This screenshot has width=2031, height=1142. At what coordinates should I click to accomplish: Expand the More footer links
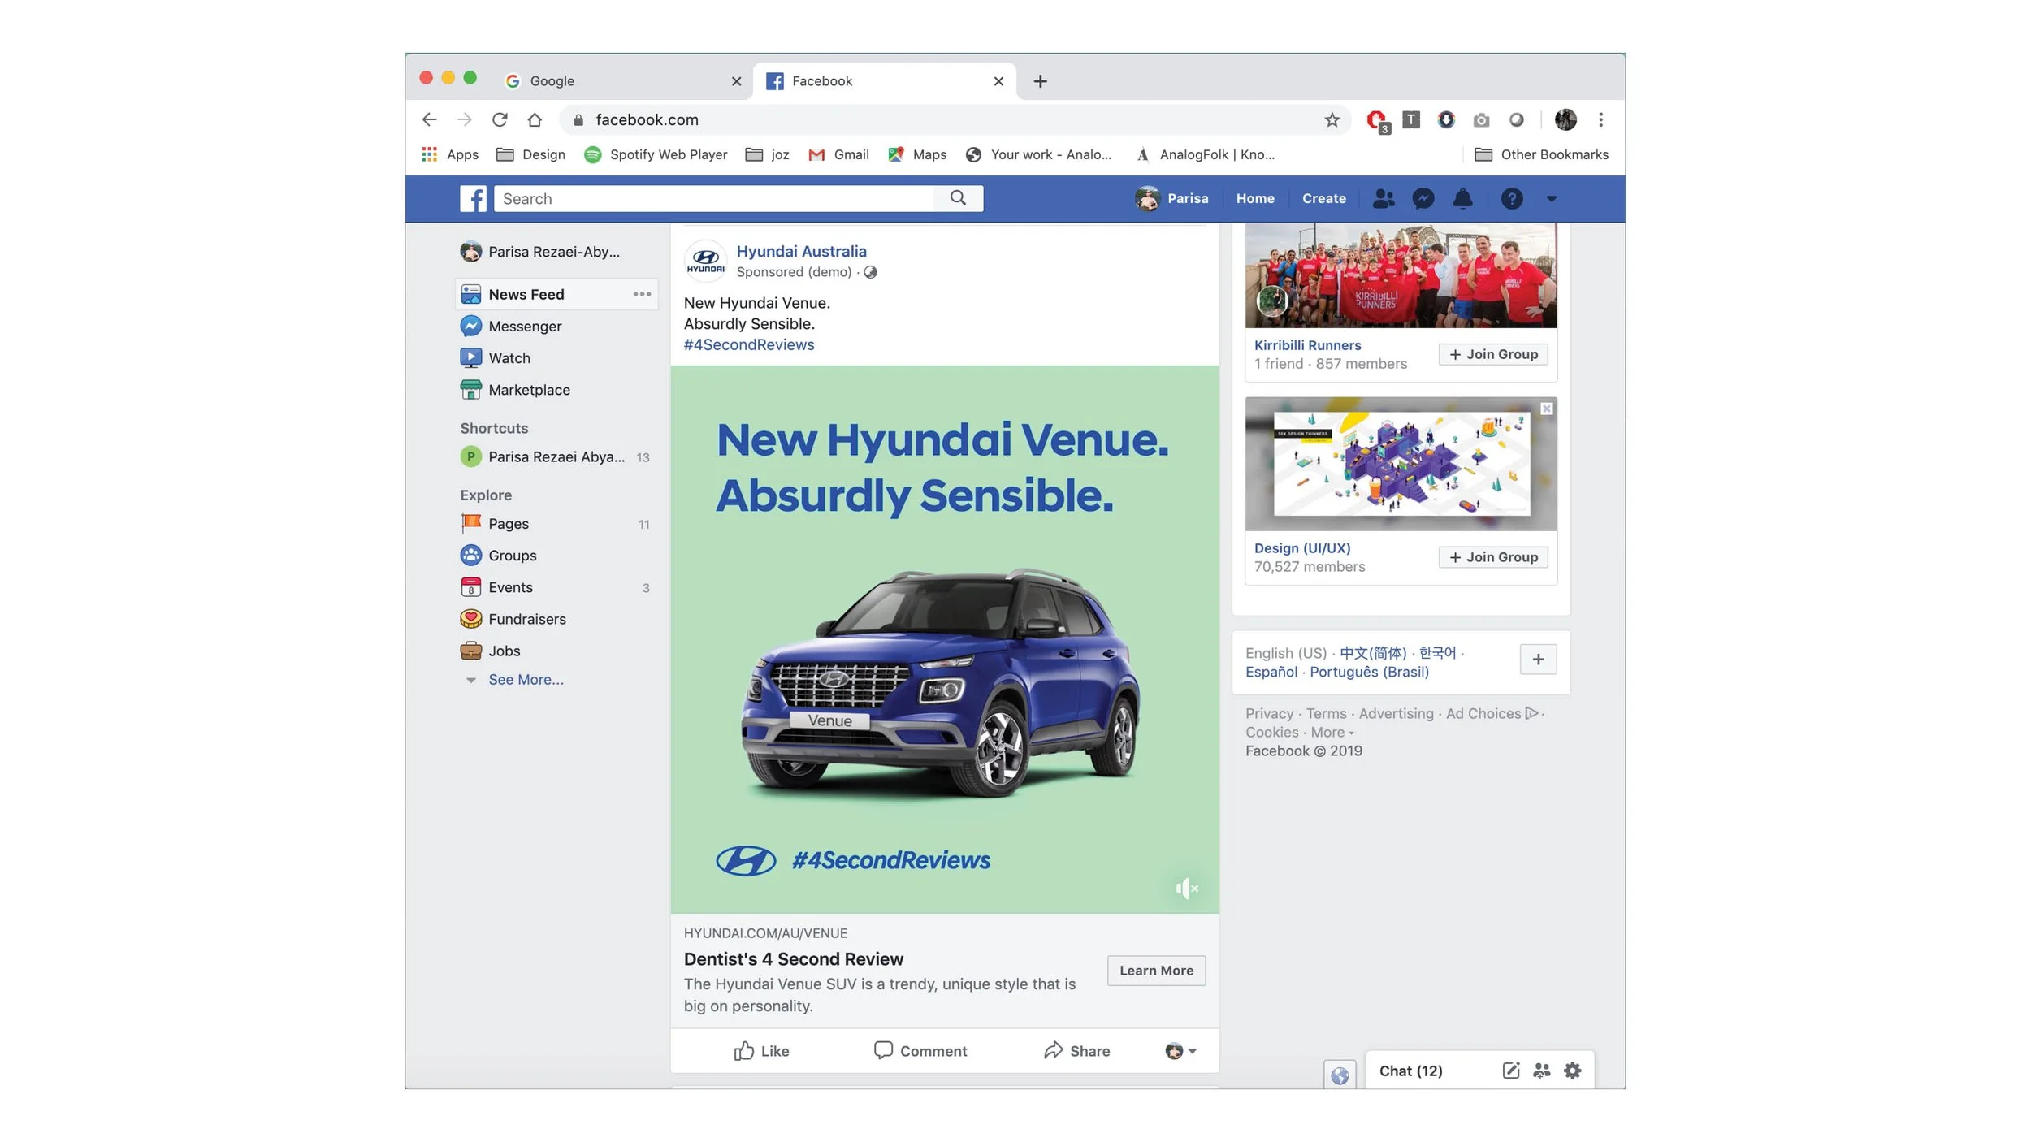pyautogui.click(x=1332, y=733)
